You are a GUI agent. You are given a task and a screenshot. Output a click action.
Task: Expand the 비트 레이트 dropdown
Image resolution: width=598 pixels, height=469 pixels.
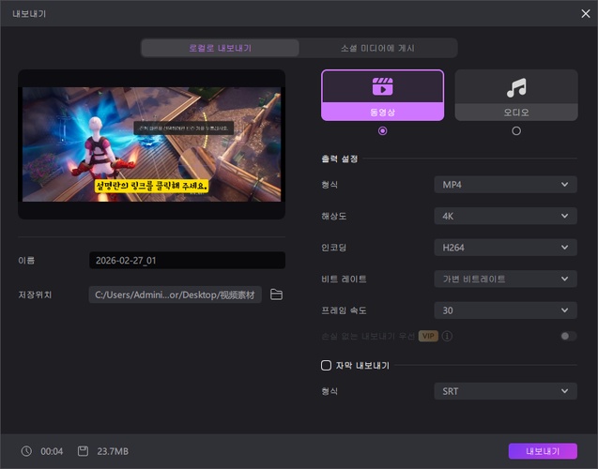(505, 279)
